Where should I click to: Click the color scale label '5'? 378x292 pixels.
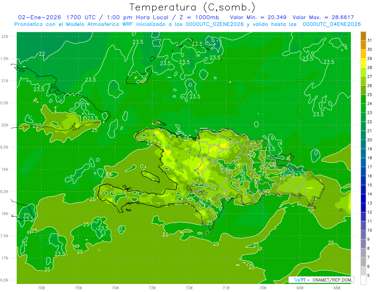tap(369, 276)
